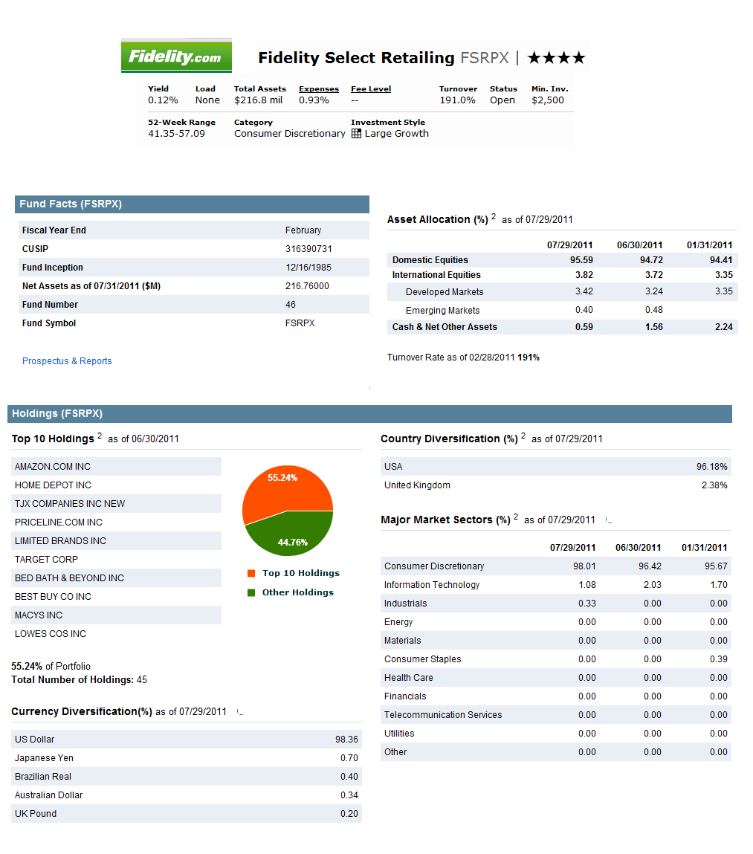Viewport: 753px width, 854px height.
Task: Click Fiscal Year End value February
Action: click(x=303, y=230)
